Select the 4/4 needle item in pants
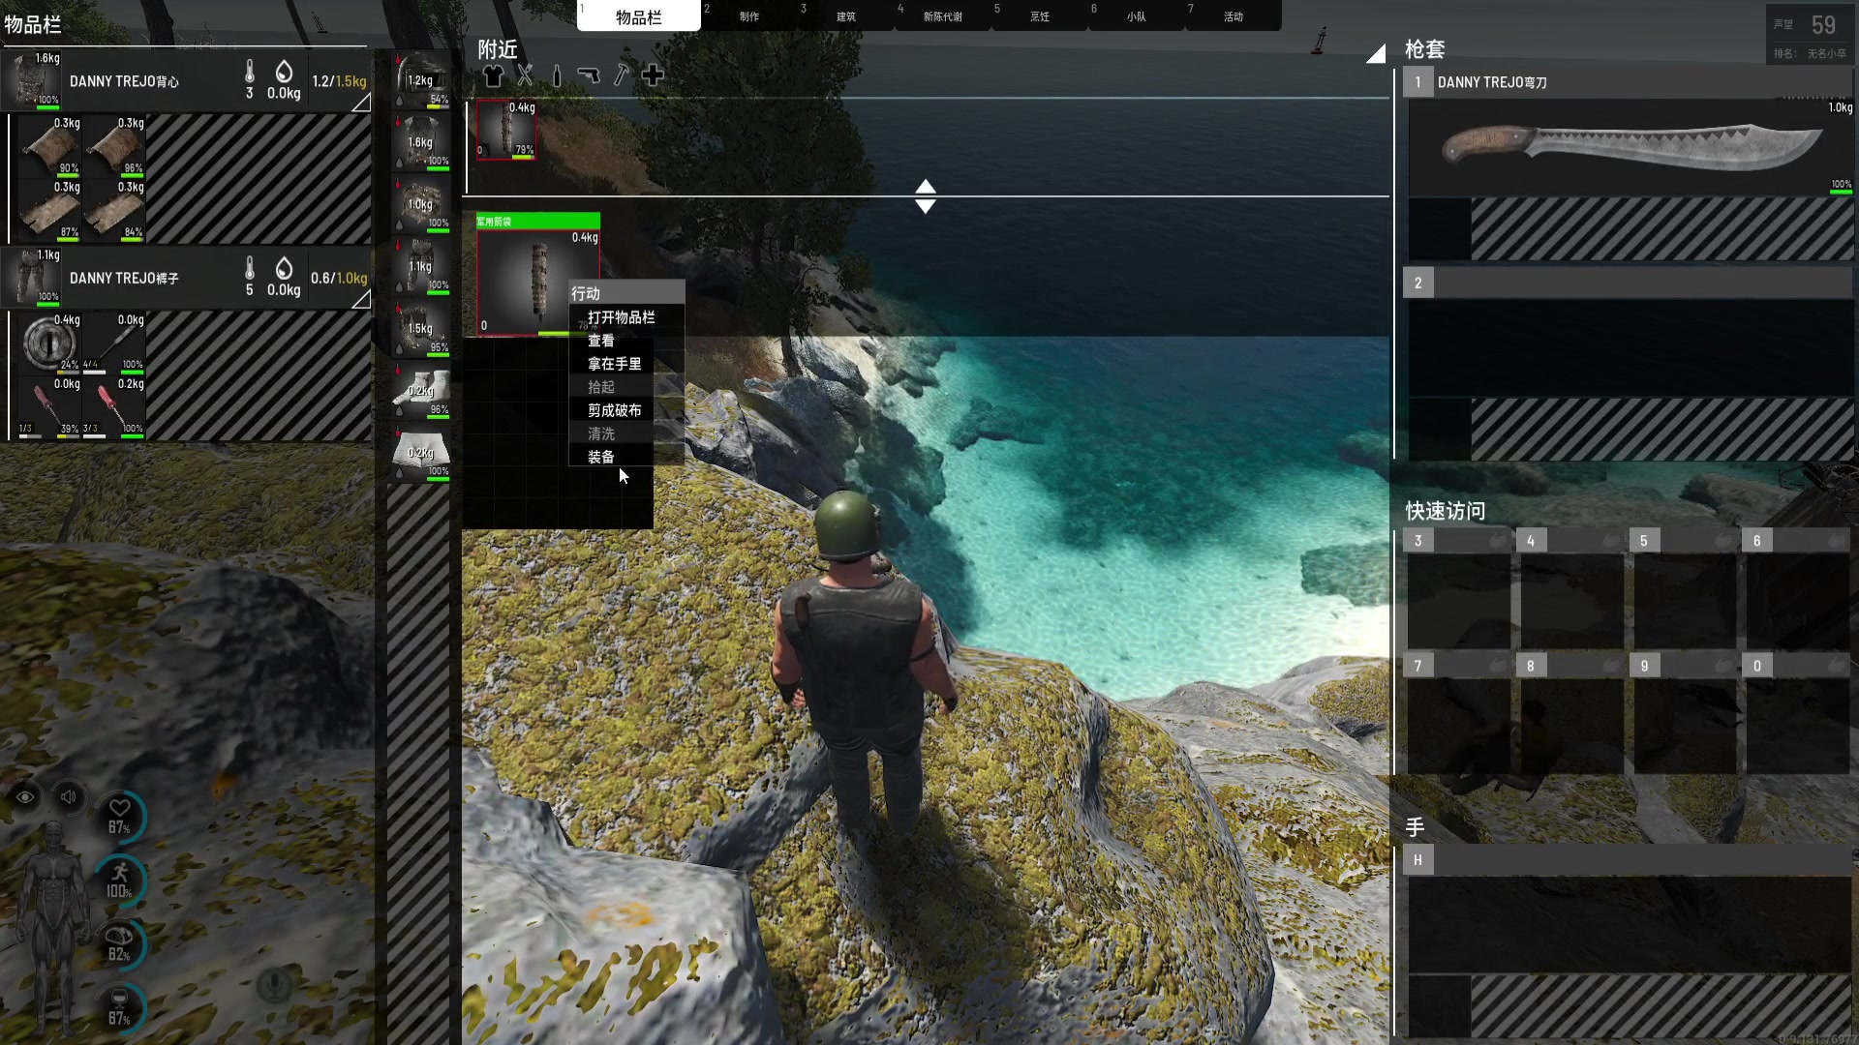 114,343
